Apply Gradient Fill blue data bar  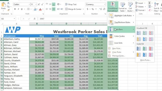point(138,33)
